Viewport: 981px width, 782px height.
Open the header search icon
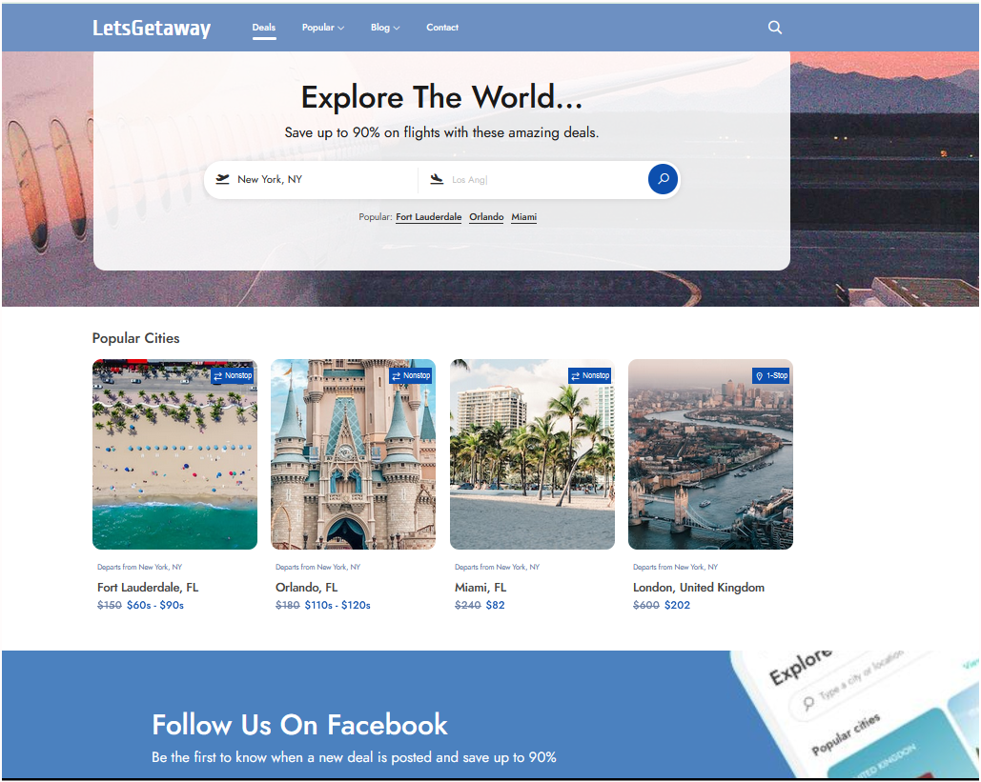[774, 28]
